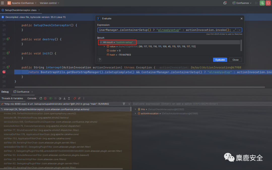Screen dimensions: 272x170
Task: Click the Evaluate result pane vertical scrollbar
Action: pyautogui.click(x=241, y=46)
